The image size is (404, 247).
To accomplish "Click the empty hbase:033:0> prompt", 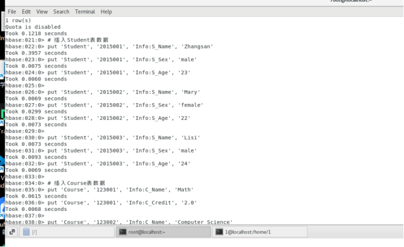I will click(25, 177).
